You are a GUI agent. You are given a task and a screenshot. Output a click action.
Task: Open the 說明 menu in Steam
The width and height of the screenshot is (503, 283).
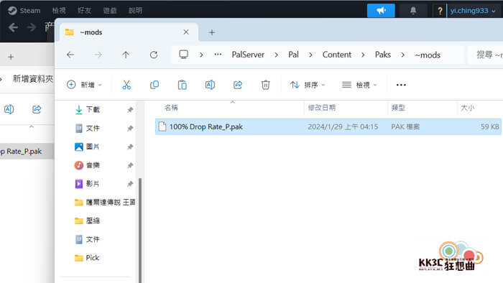135,11
